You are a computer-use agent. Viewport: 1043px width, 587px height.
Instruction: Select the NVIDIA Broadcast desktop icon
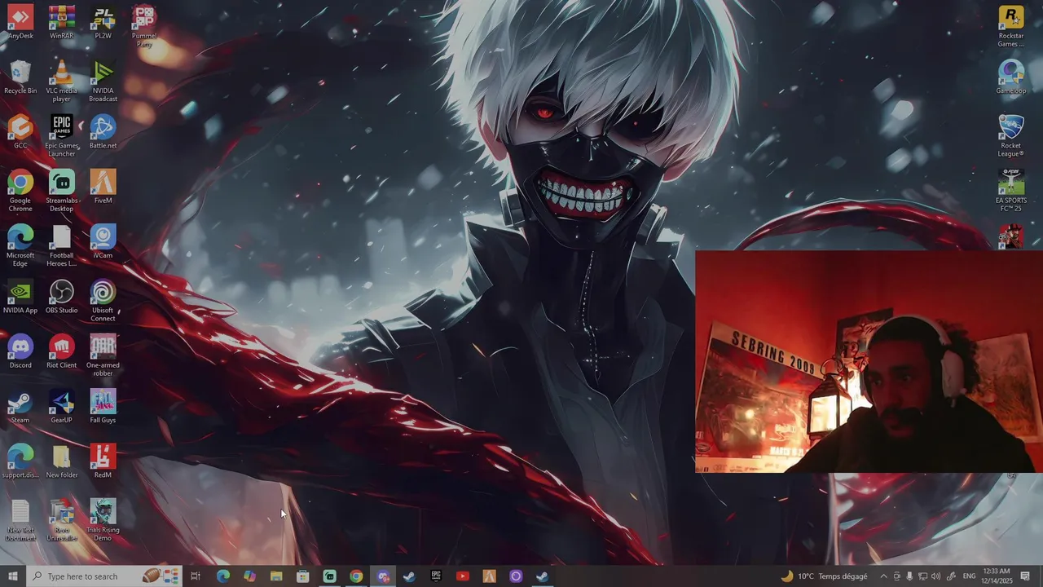(103, 81)
